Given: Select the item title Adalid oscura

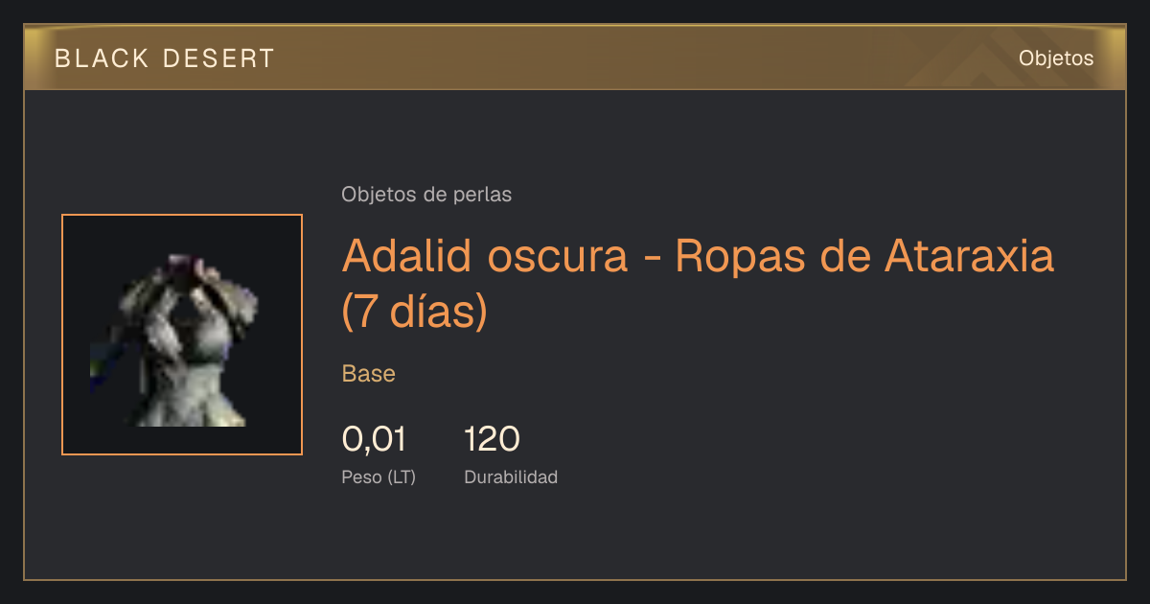Looking at the screenshot, I should click(x=485, y=256).
